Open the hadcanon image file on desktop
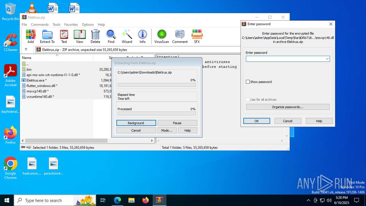The width and height of the screenshot is (366, 206). (x=32, y=166)
